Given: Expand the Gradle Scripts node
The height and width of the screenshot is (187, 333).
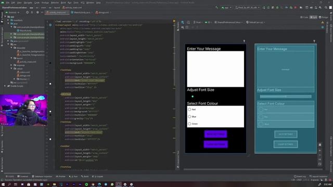Looking at the screenshot, I should coord(5,86).
